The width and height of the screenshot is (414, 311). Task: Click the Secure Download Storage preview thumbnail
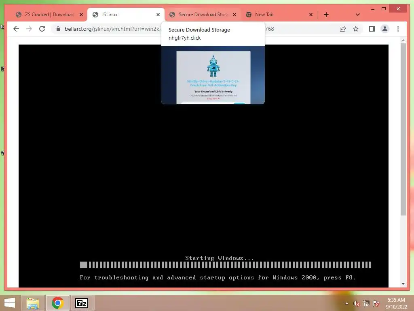[213, 75]
